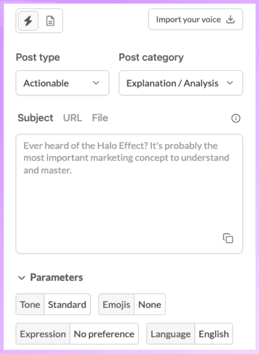Click the chevron arrow in Post category box
The height and width of the screenshot is (354, 259).
(x=230, y=83)
